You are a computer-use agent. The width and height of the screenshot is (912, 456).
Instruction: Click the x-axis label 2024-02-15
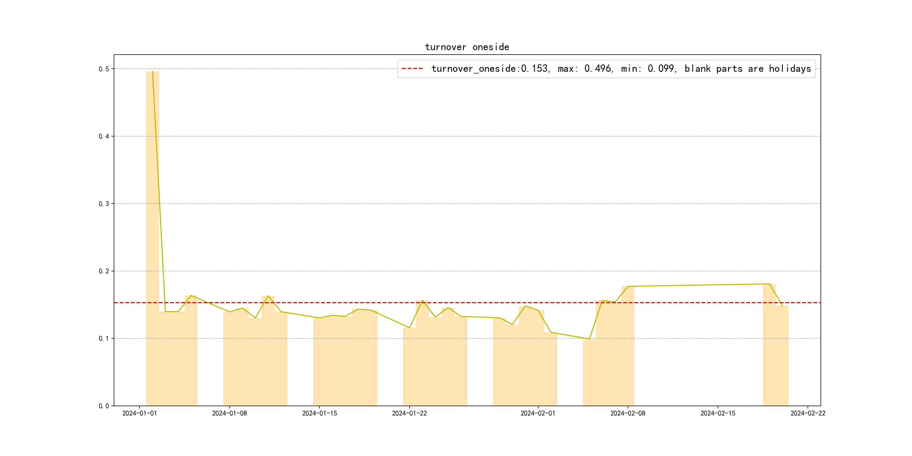tap(717, 413)
